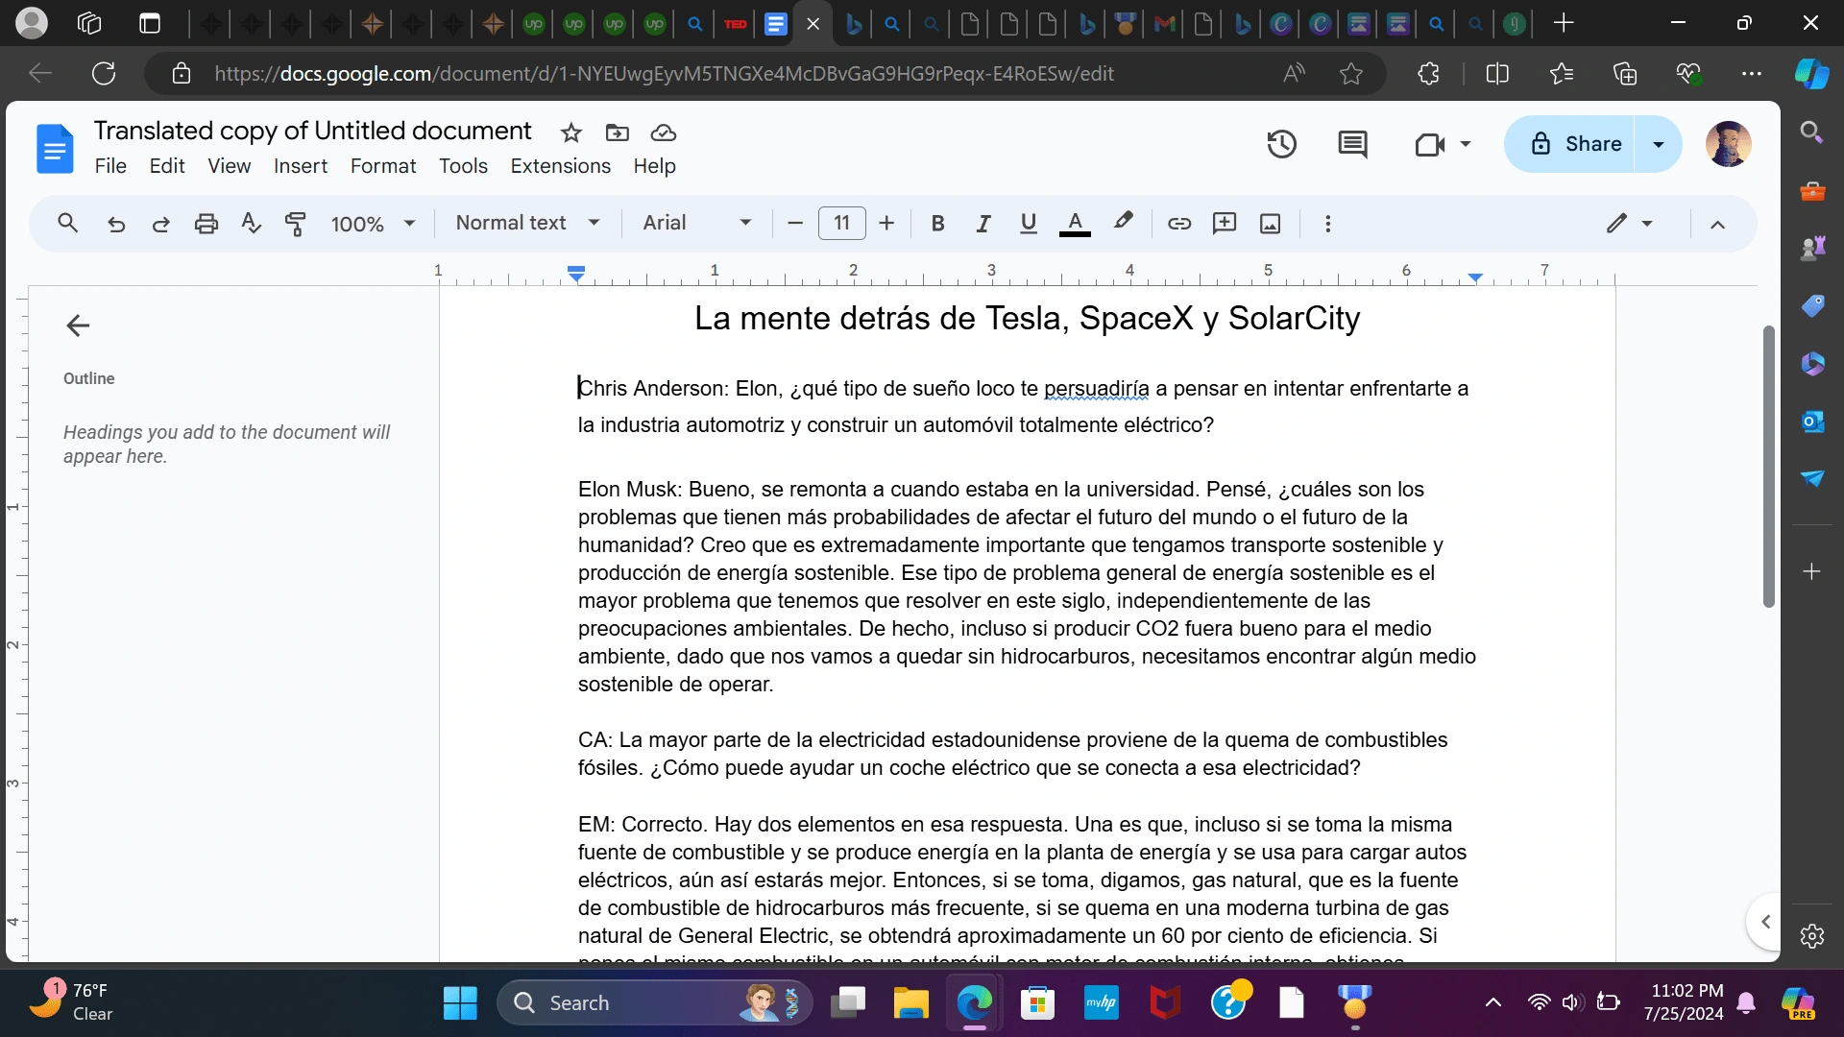1844x1037 pixels.
Task: Toggle underline formatting
Action: point(1028,224)
